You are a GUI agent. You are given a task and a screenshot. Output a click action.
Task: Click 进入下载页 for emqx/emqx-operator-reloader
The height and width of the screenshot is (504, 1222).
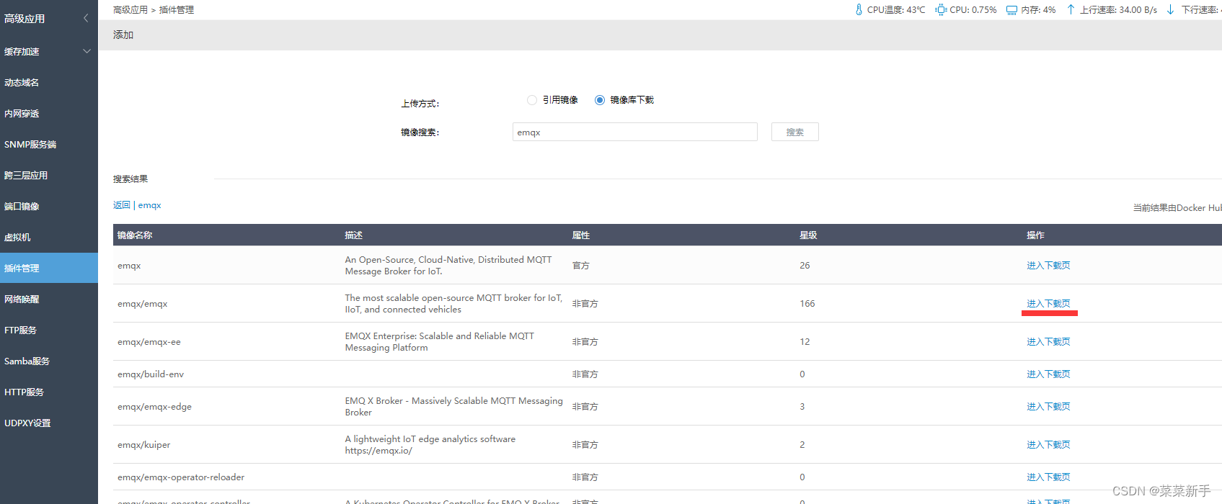pyautogui.click(x=1048, y=477)
